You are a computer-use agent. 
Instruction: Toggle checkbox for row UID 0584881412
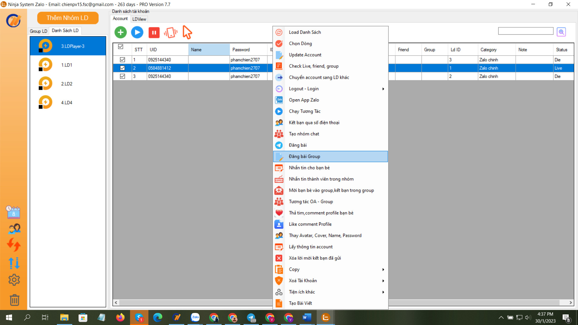tap(122, 68)
